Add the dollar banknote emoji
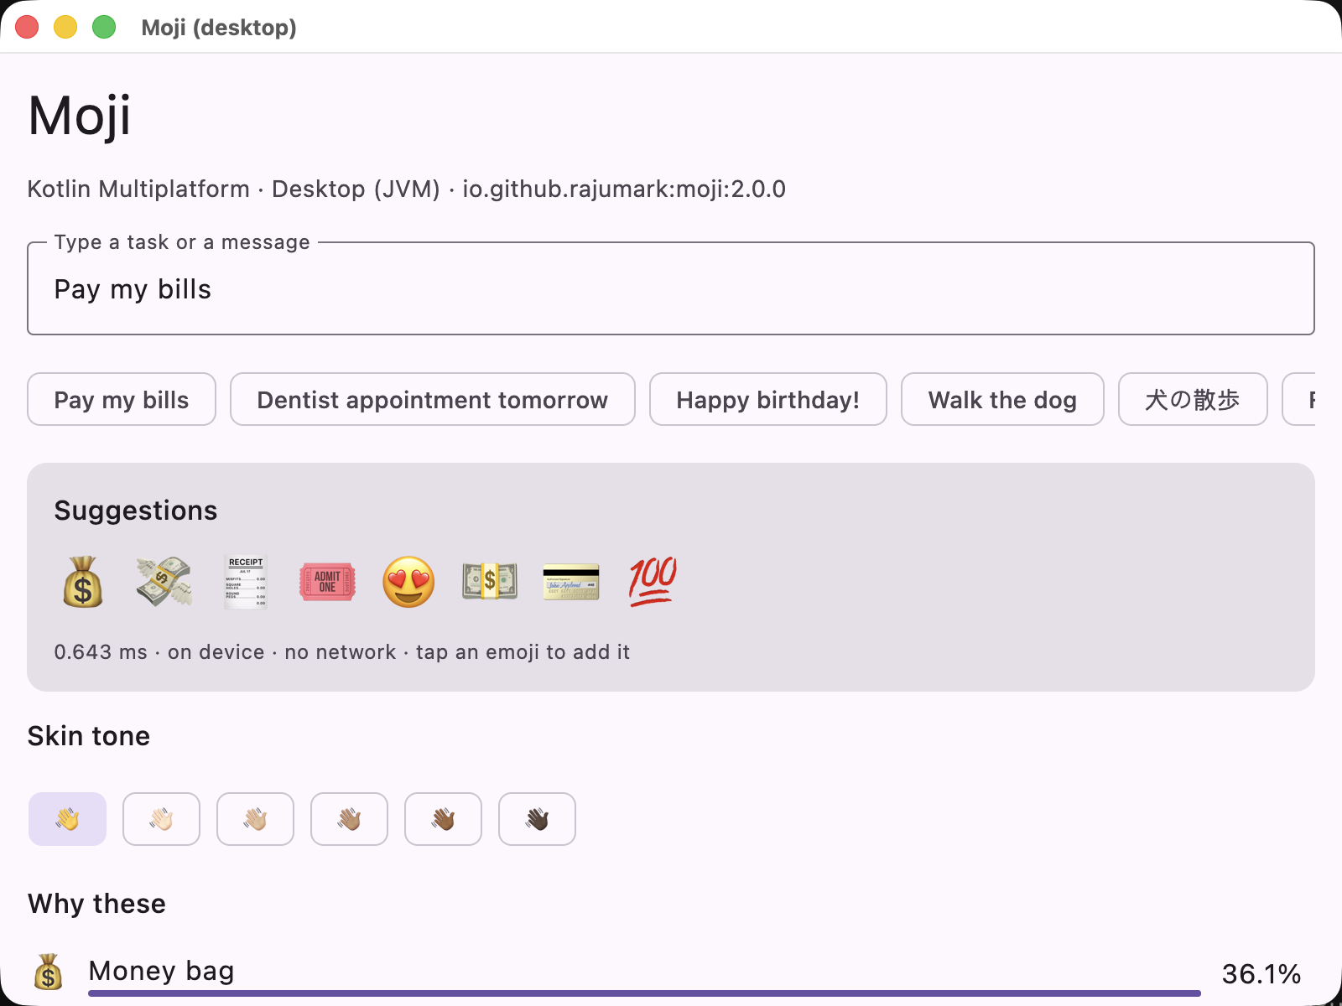 (490, 582)
